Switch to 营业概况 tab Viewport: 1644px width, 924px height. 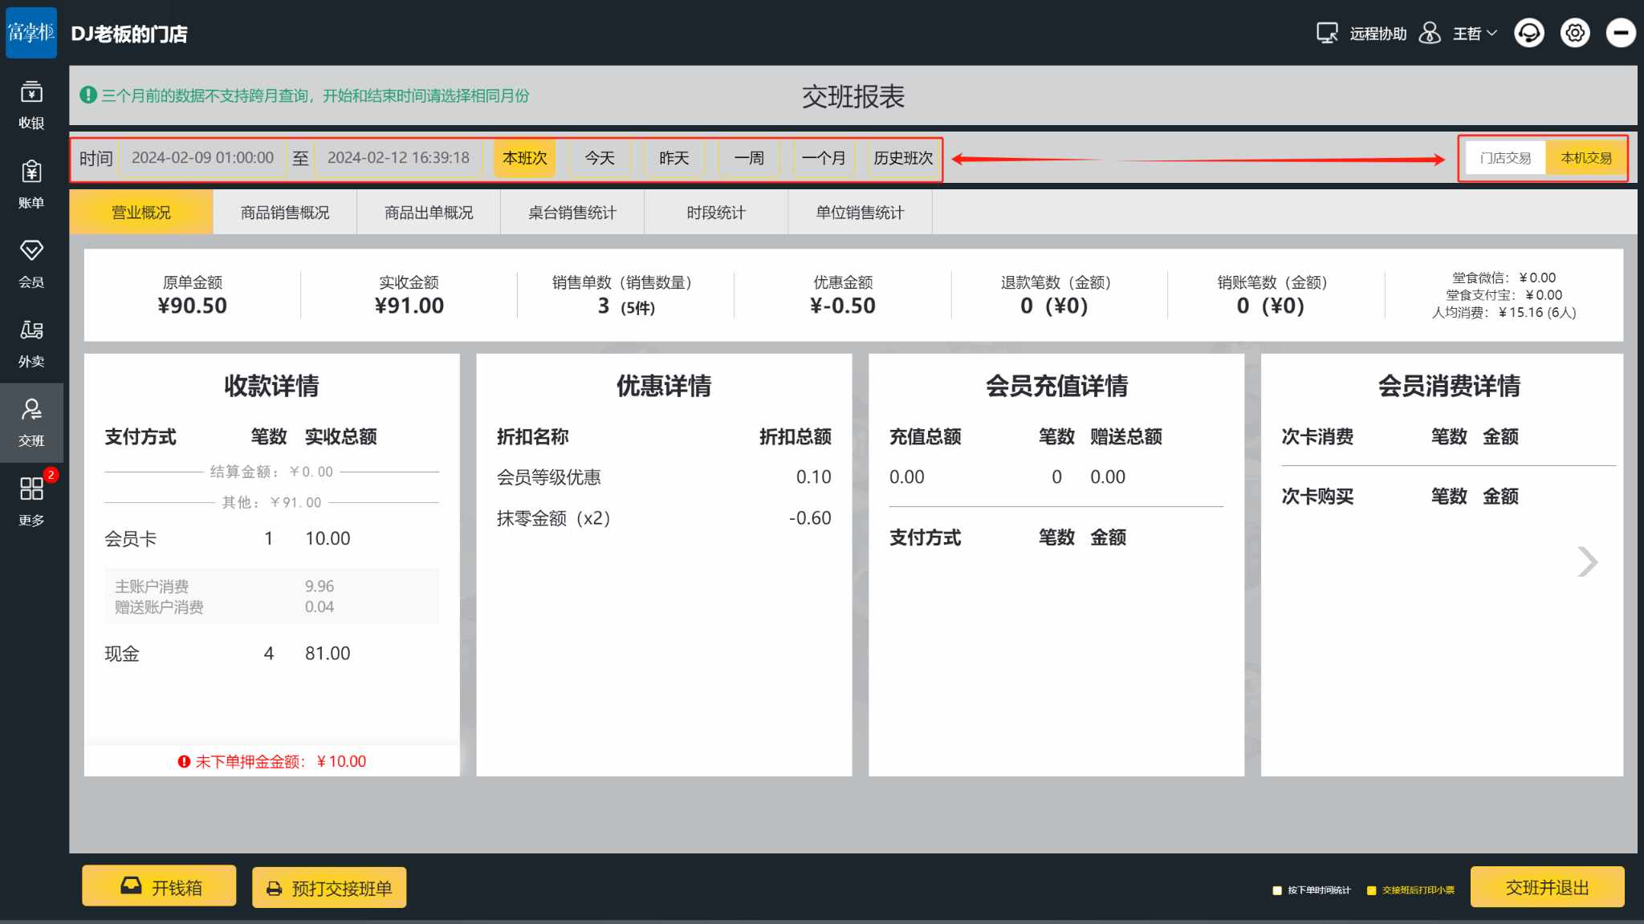(141, 213)
